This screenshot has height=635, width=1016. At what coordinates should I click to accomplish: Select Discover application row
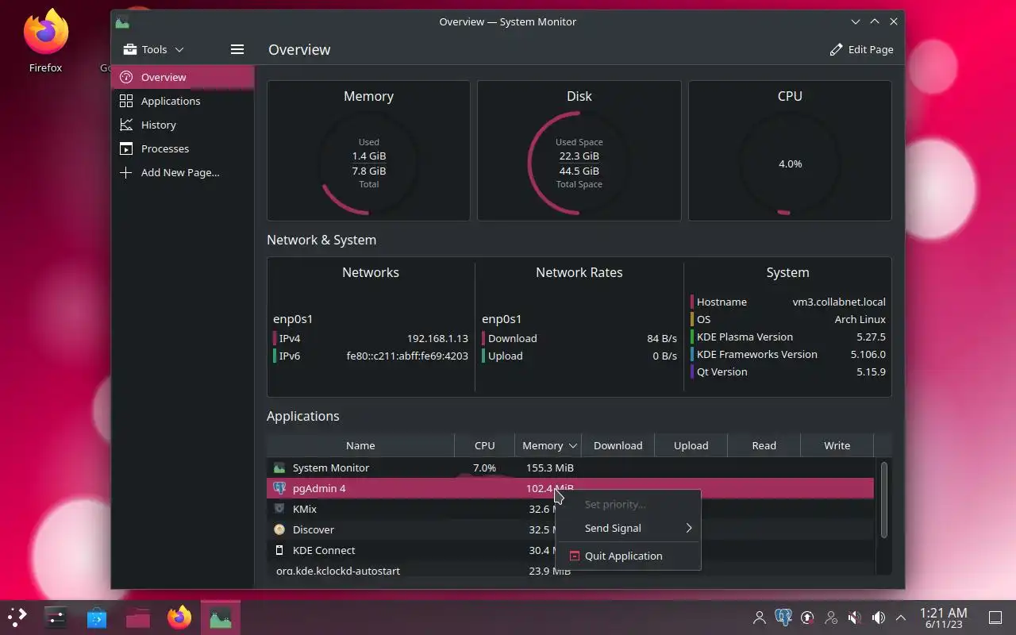tap(570, 529)
